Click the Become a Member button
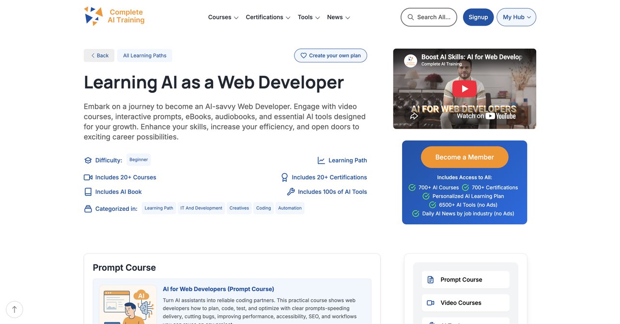The height and width of the screenshot is (324, 620). (x=465, y=157)
